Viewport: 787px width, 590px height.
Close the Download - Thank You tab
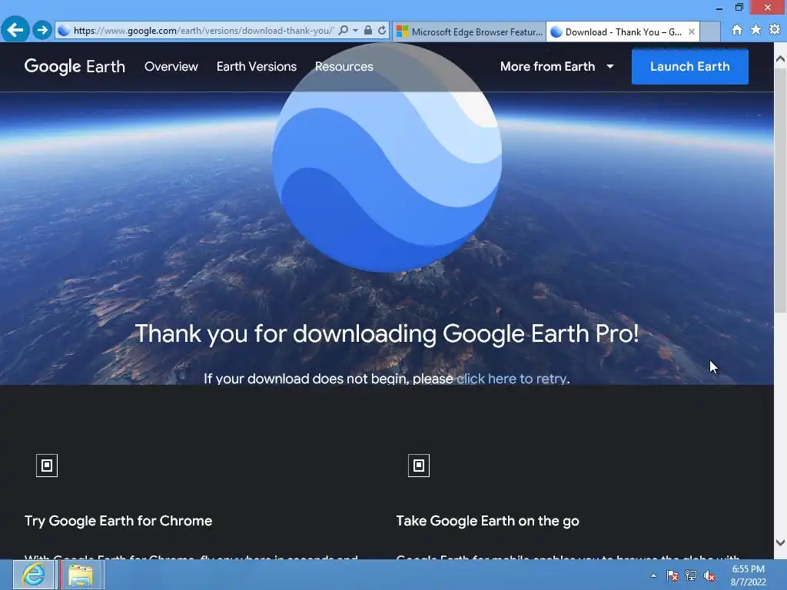tap(692, 31)
